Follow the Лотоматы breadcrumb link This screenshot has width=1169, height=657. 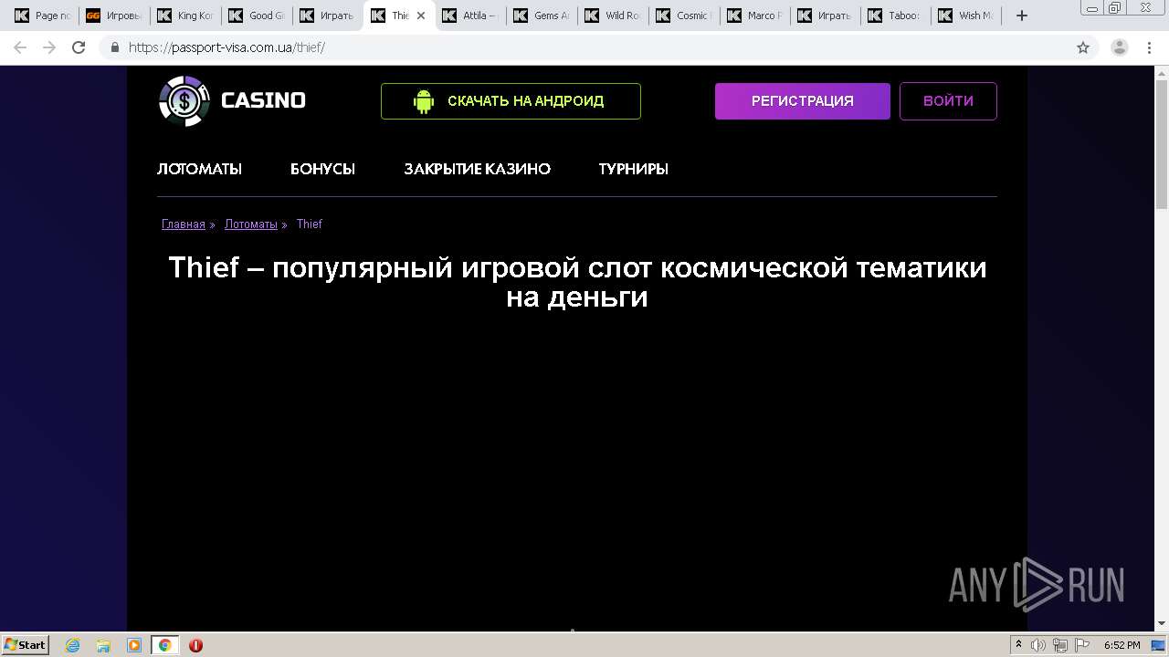point(251,224)
